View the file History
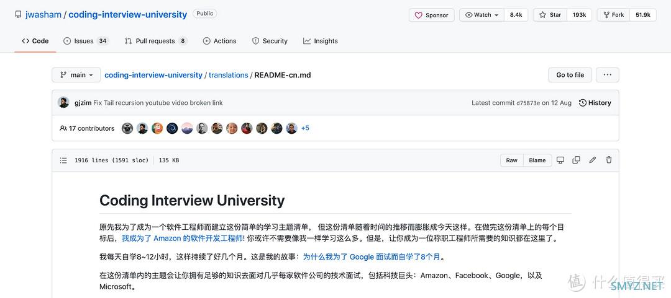671x298 pixels. point(595,103)
